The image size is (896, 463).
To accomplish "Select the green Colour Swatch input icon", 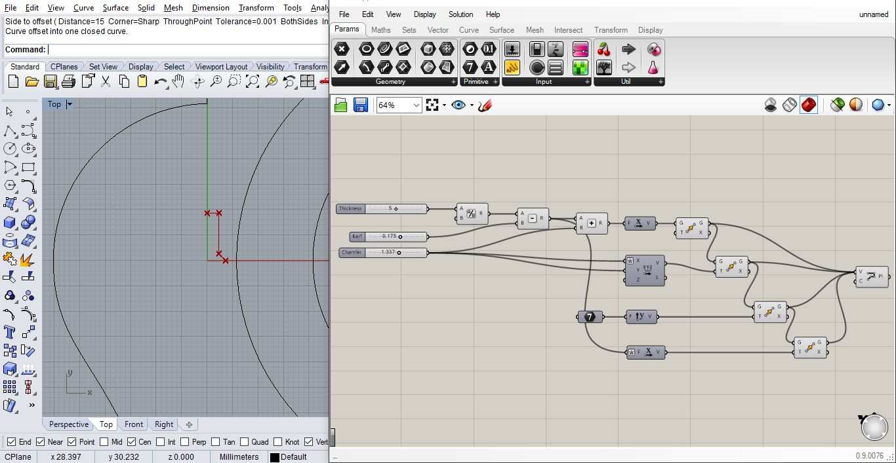I will click(x=580, y=67).
